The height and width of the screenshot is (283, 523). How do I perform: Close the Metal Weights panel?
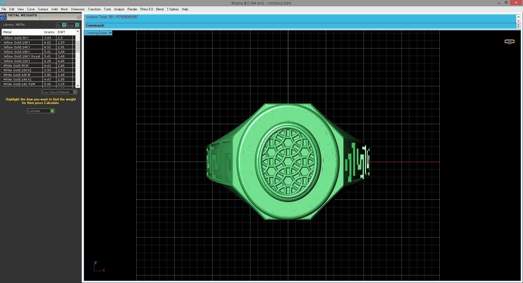click(78, 17)
